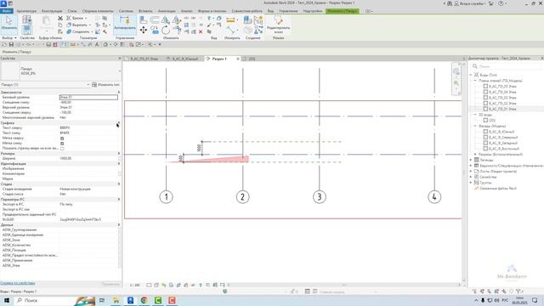Image resolution: width=544 pixels, height=306 pixels.
Task: Open the detail level view control icon
Action: pos(149,286)
